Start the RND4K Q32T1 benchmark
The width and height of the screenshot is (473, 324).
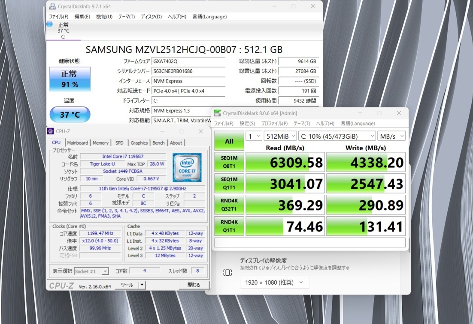pos(229,205)
